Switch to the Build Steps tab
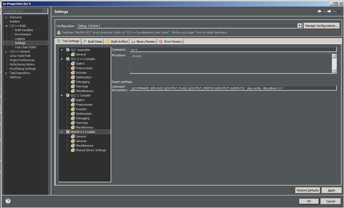 pyautogui.click(x=93, y=42)
